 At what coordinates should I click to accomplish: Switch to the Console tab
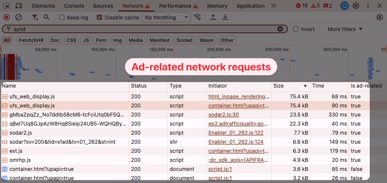(x=74, y=6)
